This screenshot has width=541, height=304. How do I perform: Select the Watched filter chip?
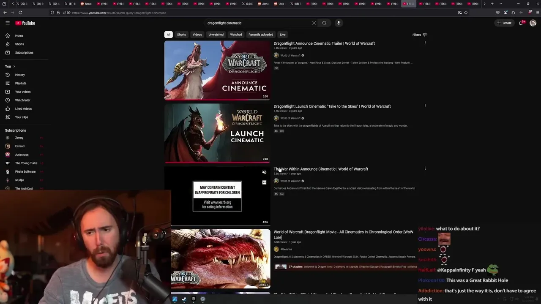point(236,35)
